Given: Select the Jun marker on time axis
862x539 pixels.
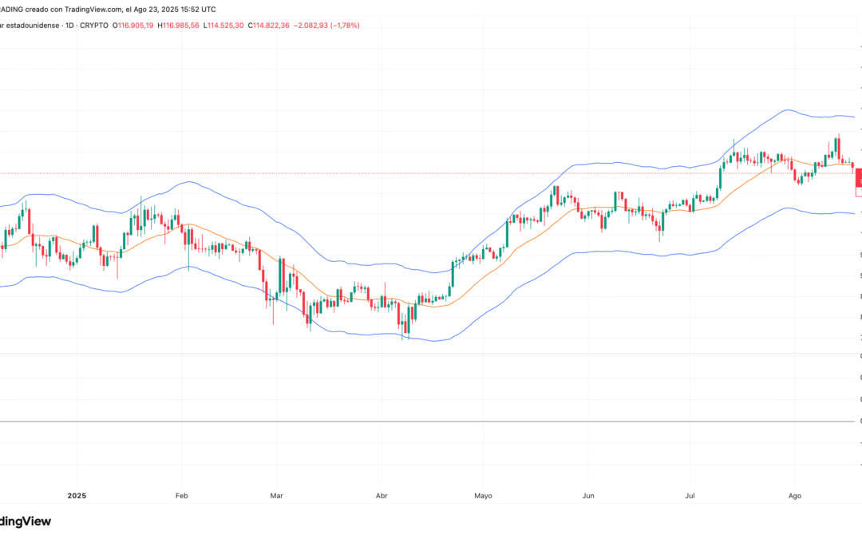Looking at the screenshot, I should [587, 496].
